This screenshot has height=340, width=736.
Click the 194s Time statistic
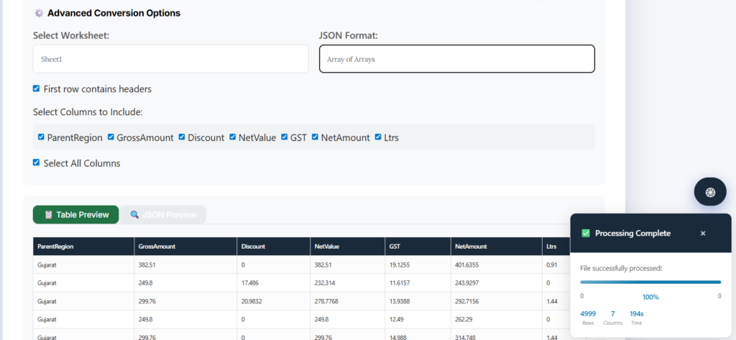point(637,318)
